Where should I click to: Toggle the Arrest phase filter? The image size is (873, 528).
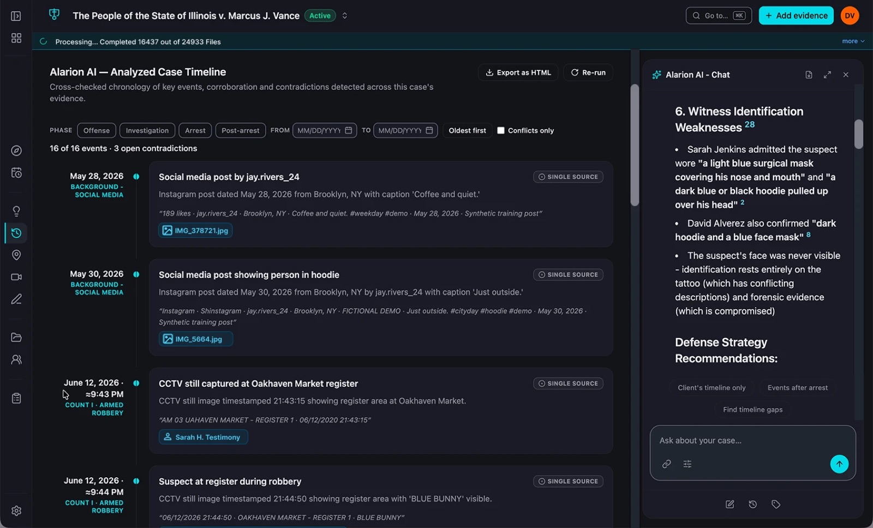(195, 130)
